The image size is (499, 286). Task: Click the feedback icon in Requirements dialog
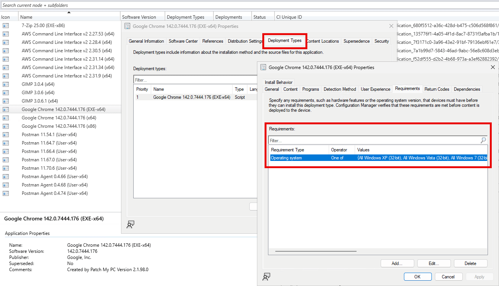tap(266, 276)
